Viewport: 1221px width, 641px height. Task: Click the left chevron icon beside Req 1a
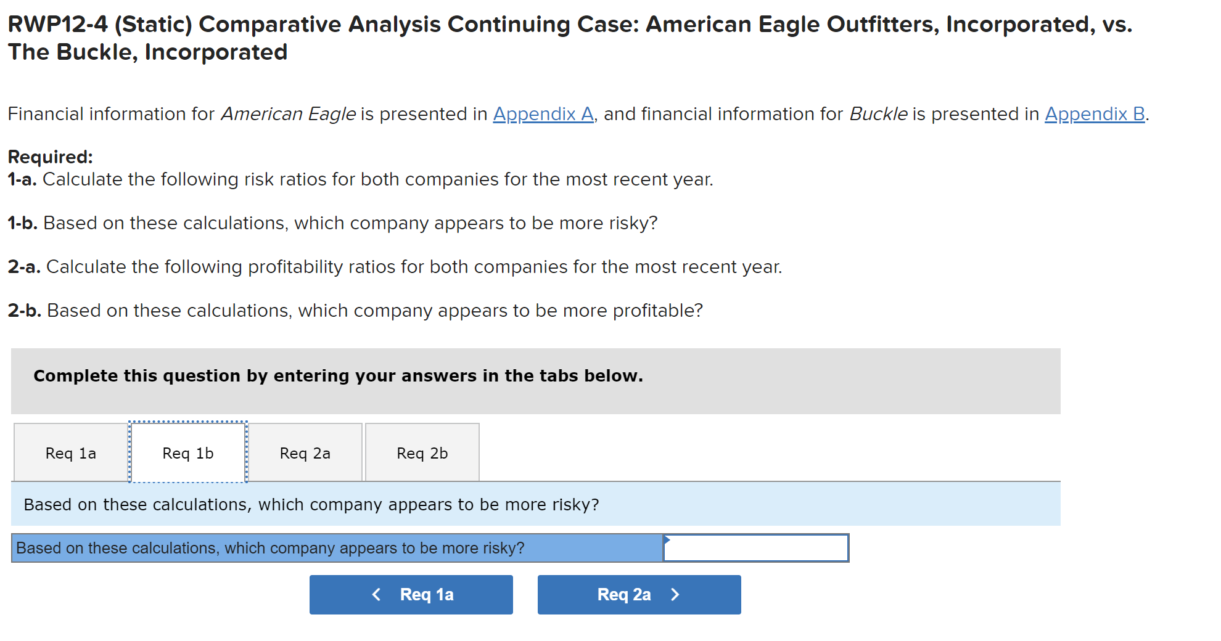point(376,595)
